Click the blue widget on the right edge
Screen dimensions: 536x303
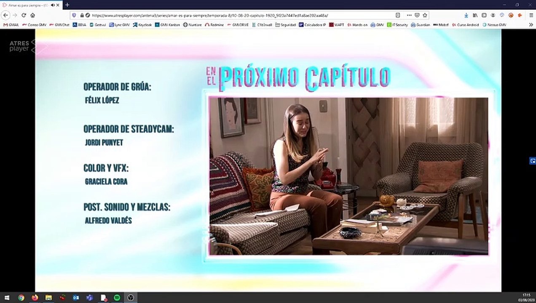533,161
